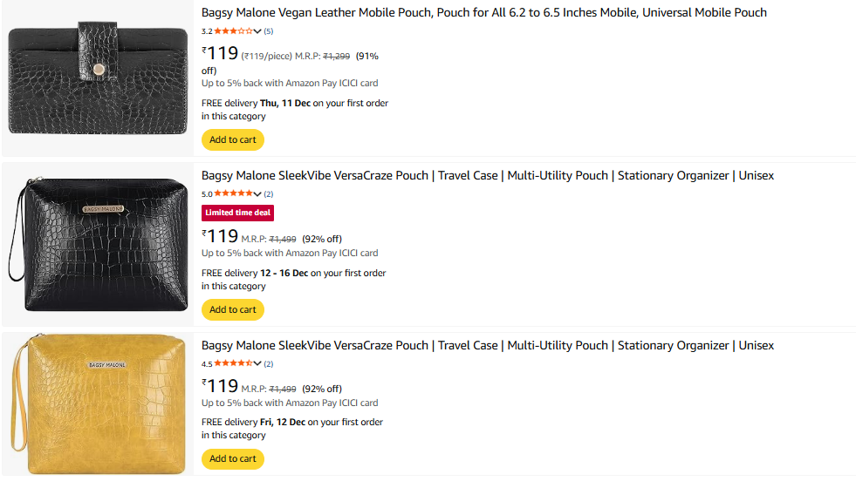The height and width of the screenshot is (481, 856).
Task: Add the black SleekVibe pouch to cart
Action: [x=233, y=309]
